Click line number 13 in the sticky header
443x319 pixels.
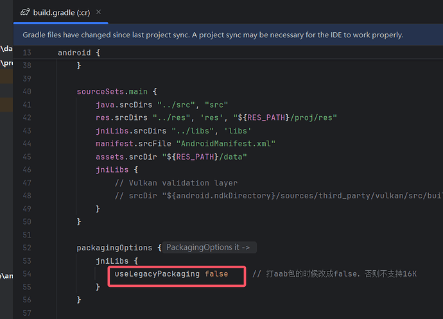26,53
